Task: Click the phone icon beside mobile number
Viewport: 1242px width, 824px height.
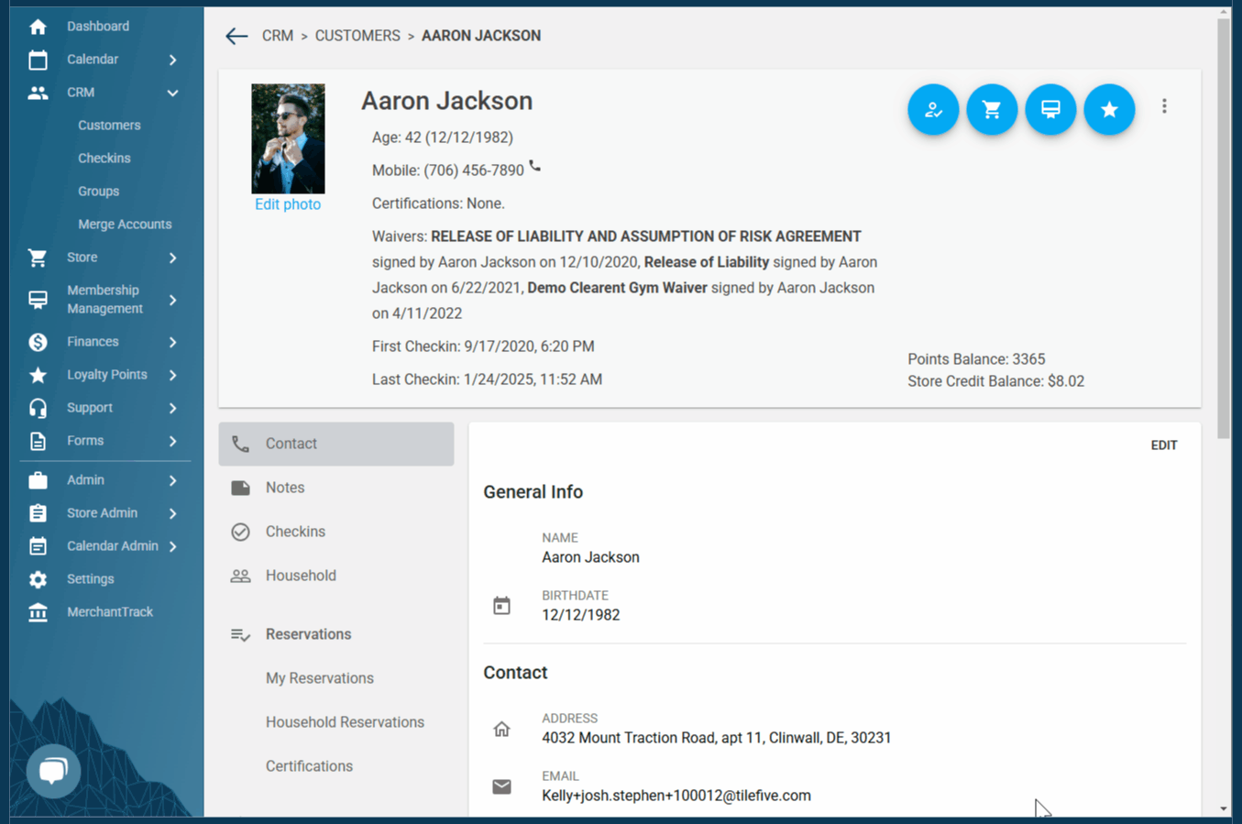Action: [535, 167]
